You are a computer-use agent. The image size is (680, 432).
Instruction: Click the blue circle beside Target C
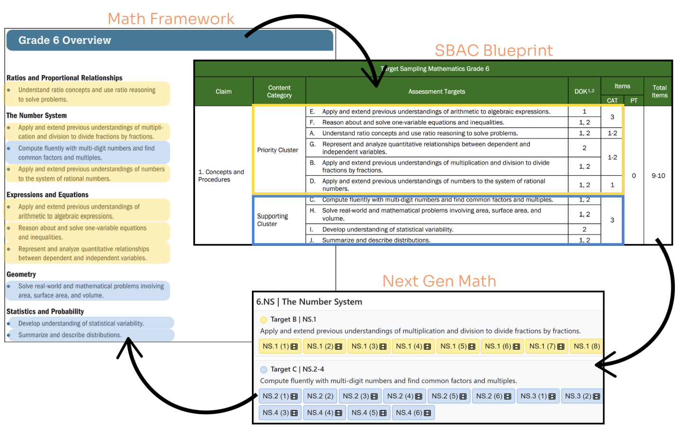(x=264, y=370)
